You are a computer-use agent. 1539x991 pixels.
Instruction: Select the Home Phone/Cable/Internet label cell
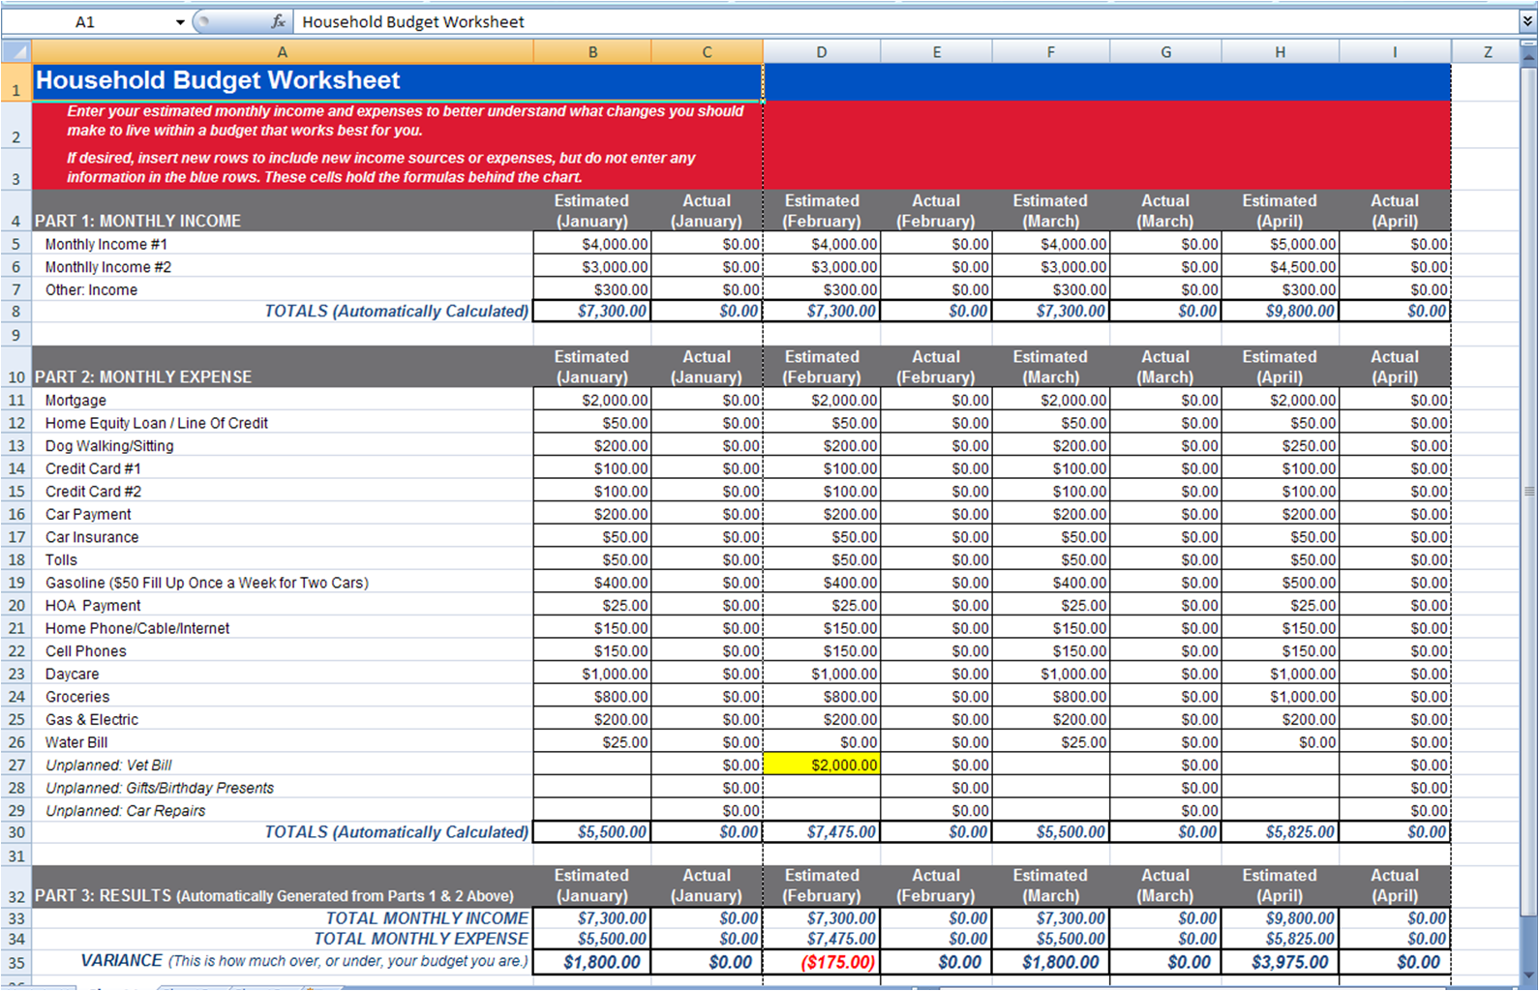pyautogui.click(x=282, y=628)
